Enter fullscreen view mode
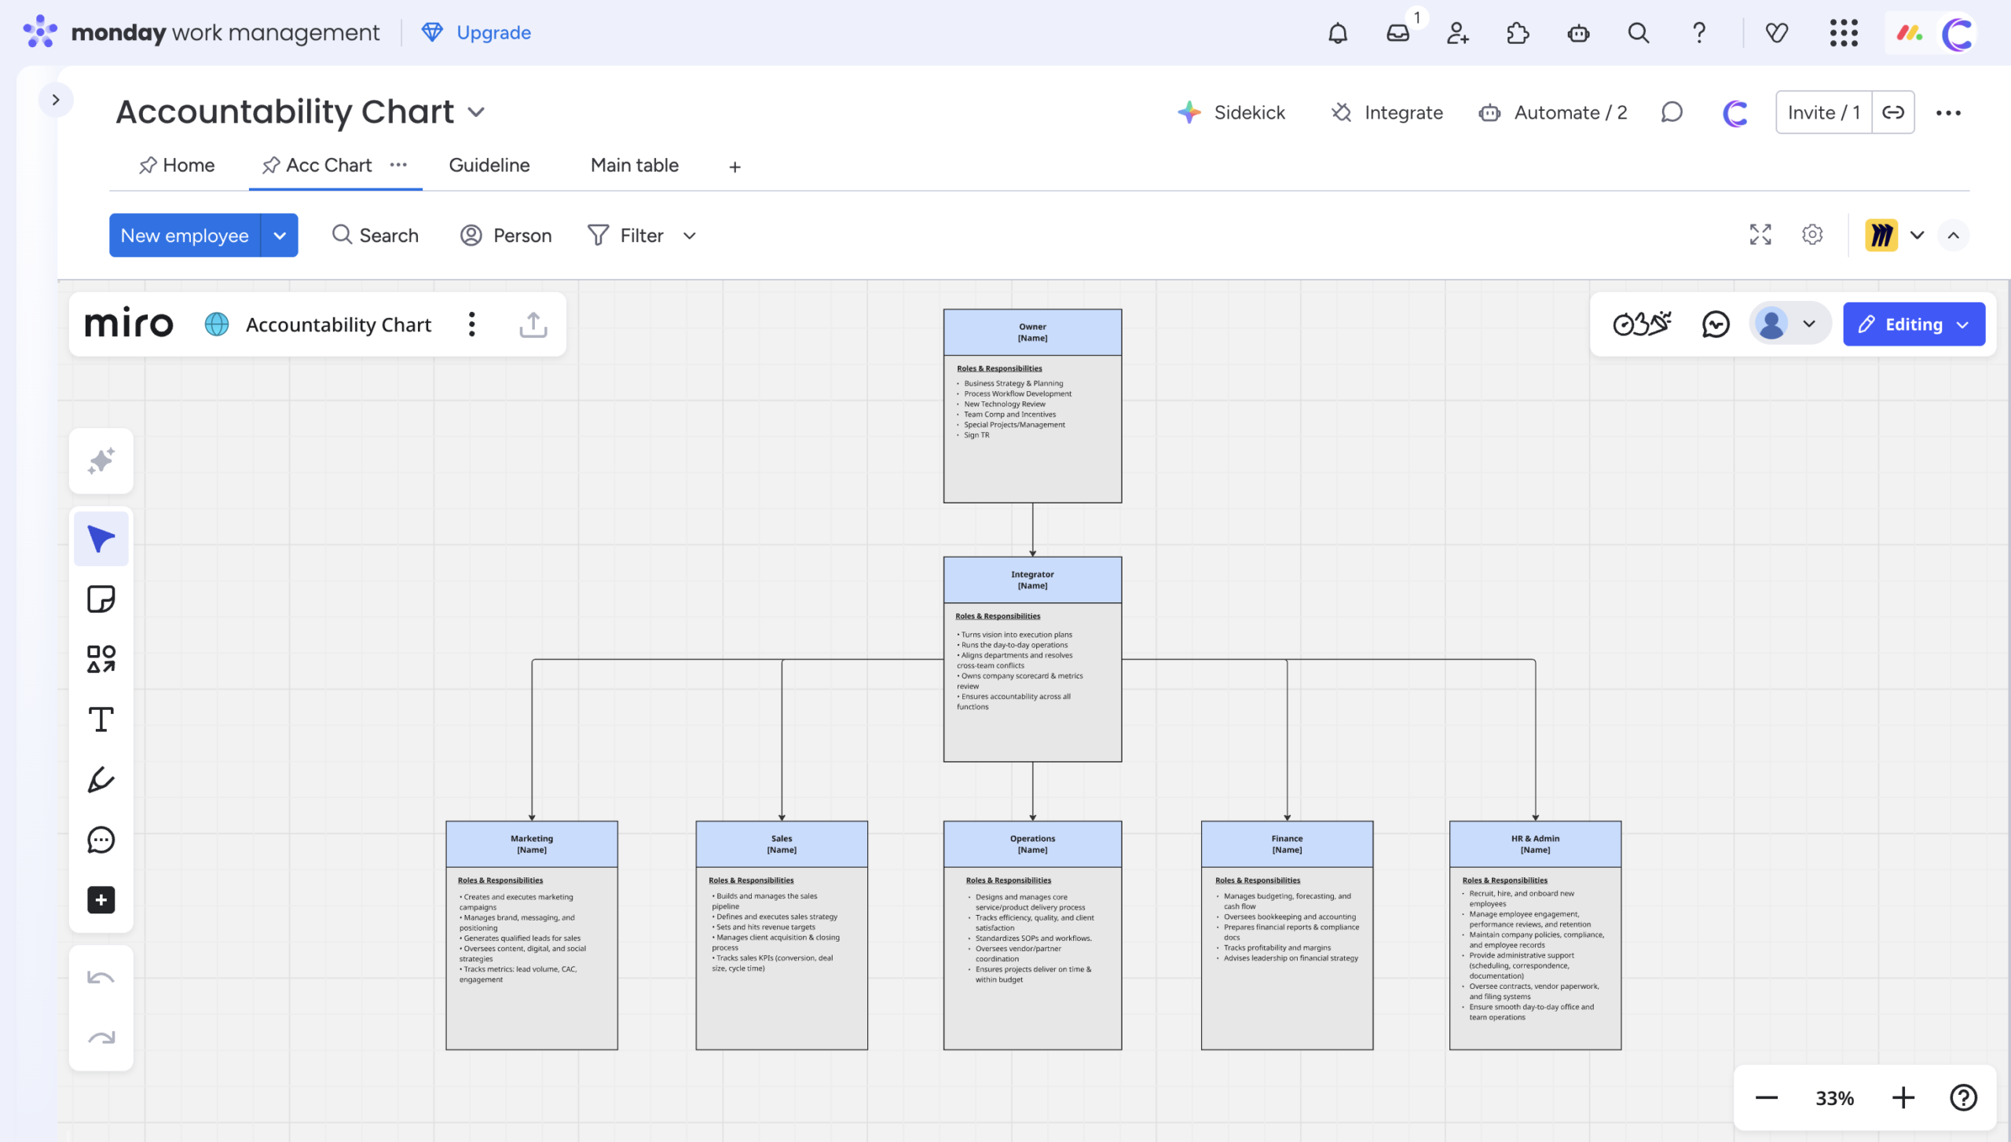This screenshot has width=2011, height=1142. pos(1760,235)
